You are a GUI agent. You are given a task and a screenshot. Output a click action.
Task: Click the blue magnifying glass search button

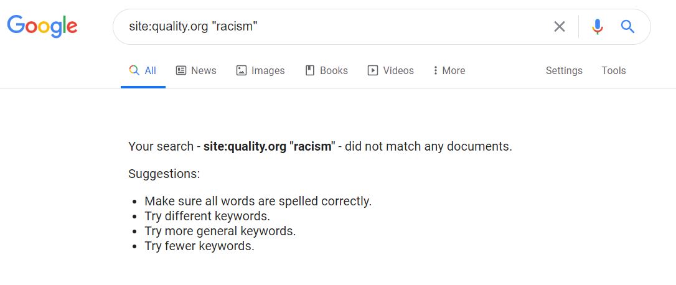click(627, 27)
